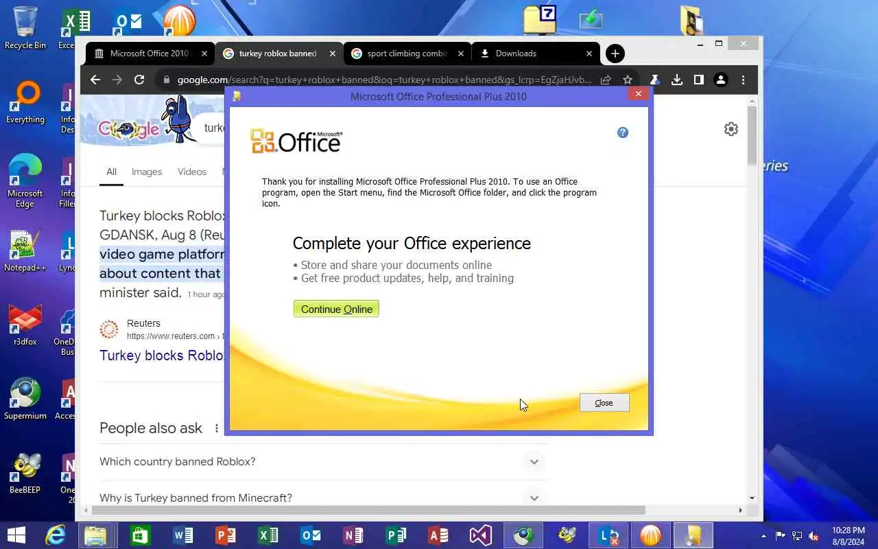Select Microsoft Edge desktop shortcut
This screenshot has width=878, height=549.
[25, 180]
